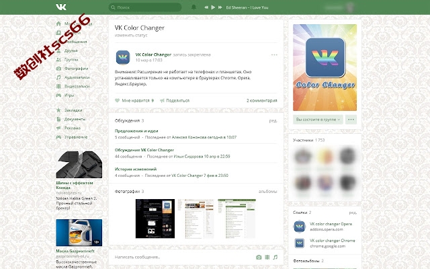Click the Закладки star icon
The width and height of the screenshot is (430, 269).
point(58,110)
